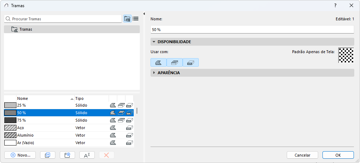
Task: Click the rename fill icon button
Action: [87, 155]
